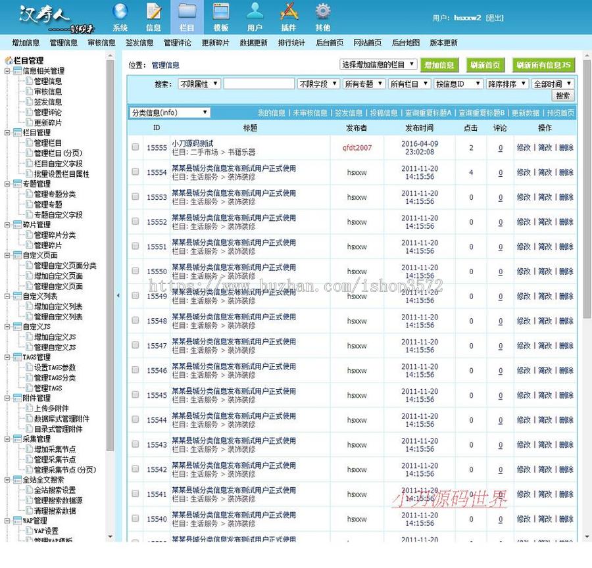Check the box for row 15551

pos(135,246)
